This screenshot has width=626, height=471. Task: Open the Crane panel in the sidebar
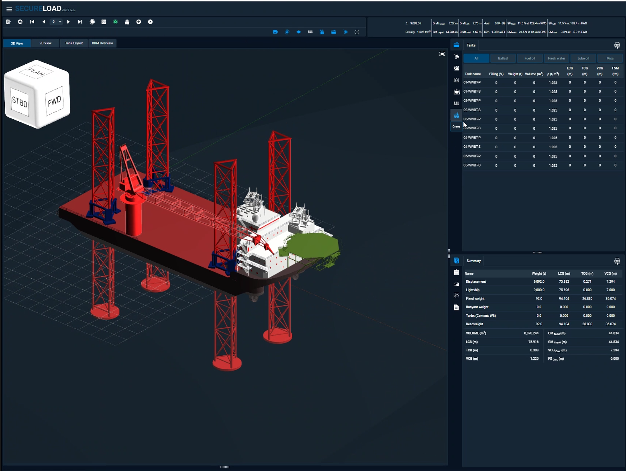click(x=456, y=116)
